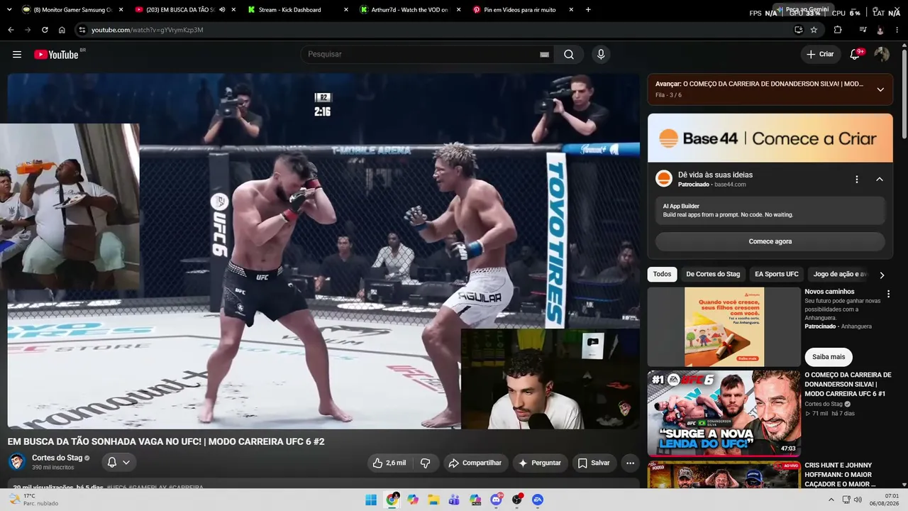
Task: Click the magnifier search button
Action: tap(569, 55)
